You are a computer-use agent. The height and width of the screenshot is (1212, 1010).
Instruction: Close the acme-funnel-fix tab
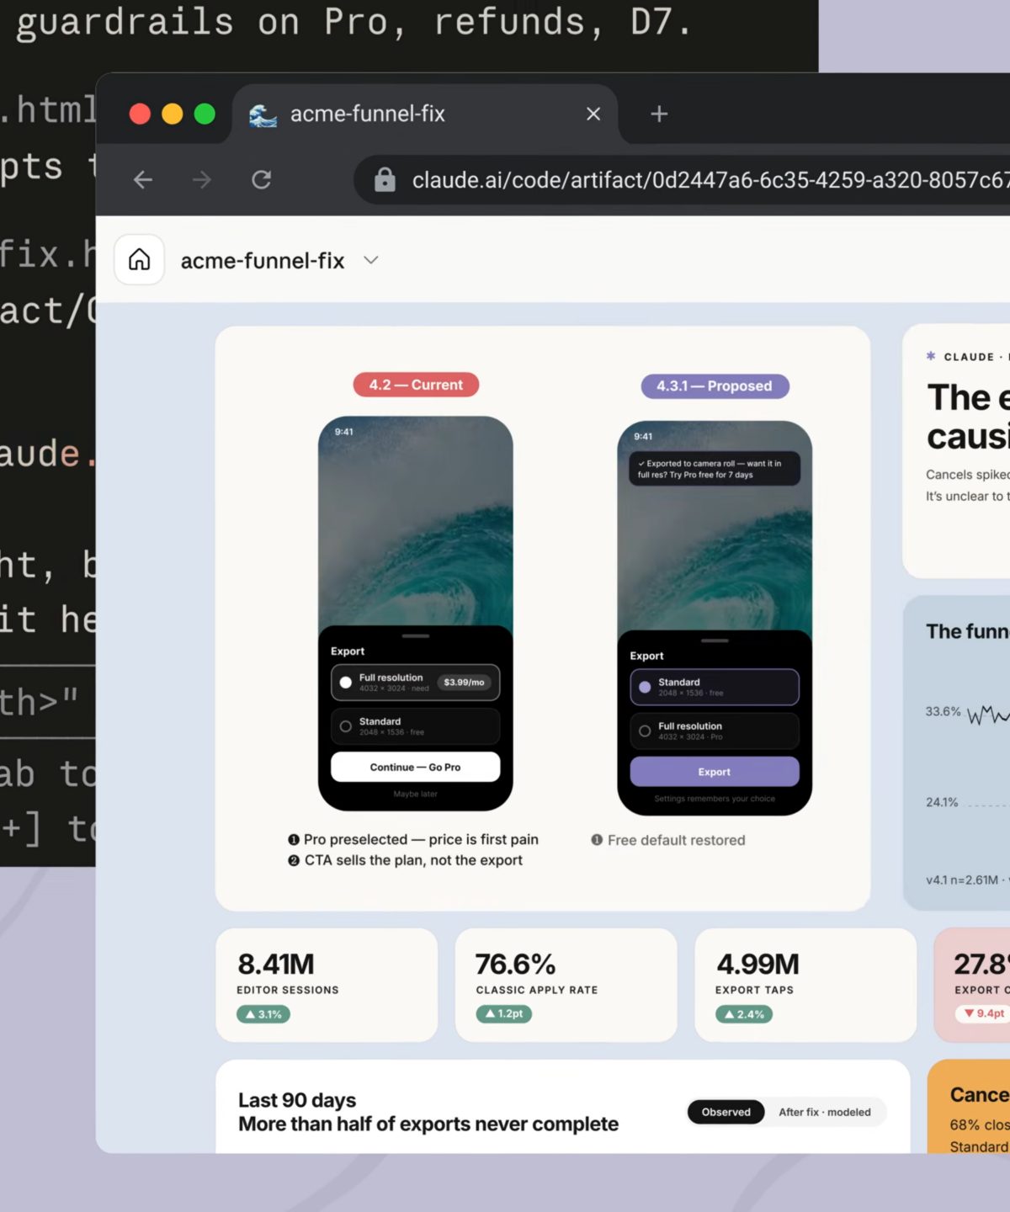coord(593,114)
